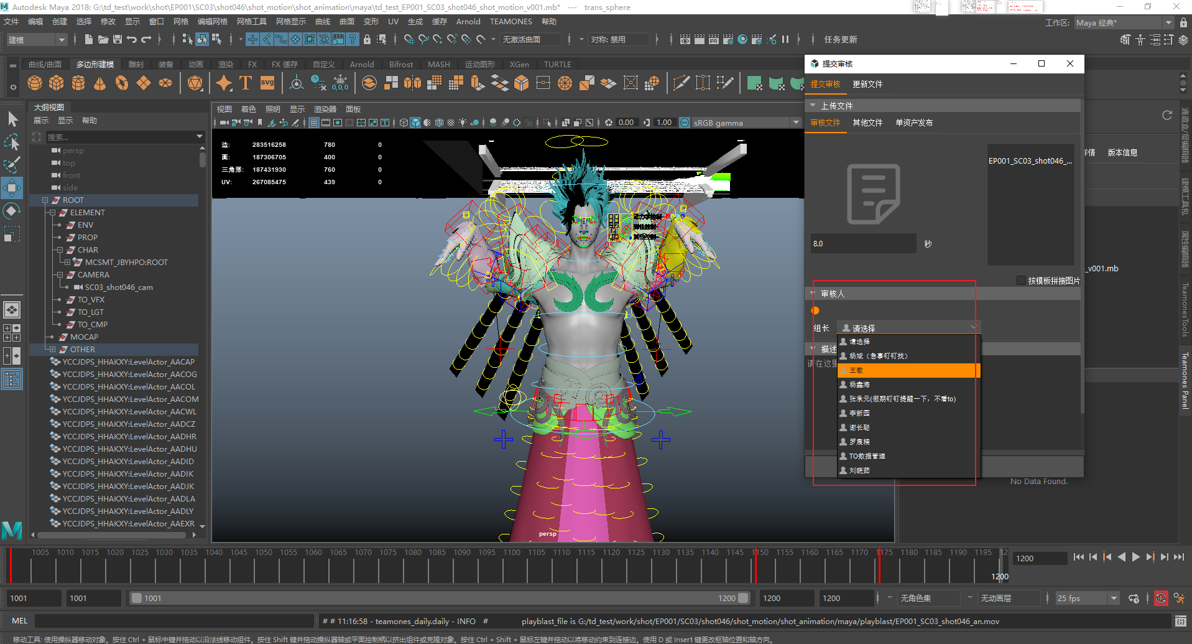This screenshot has width=1192, height=644.
Task: Select the orange radio button under 审核人
Action: tap(815, 310)
